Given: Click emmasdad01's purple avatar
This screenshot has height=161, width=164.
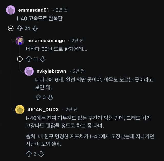Looking at the screenshot, I should [11, 10].
